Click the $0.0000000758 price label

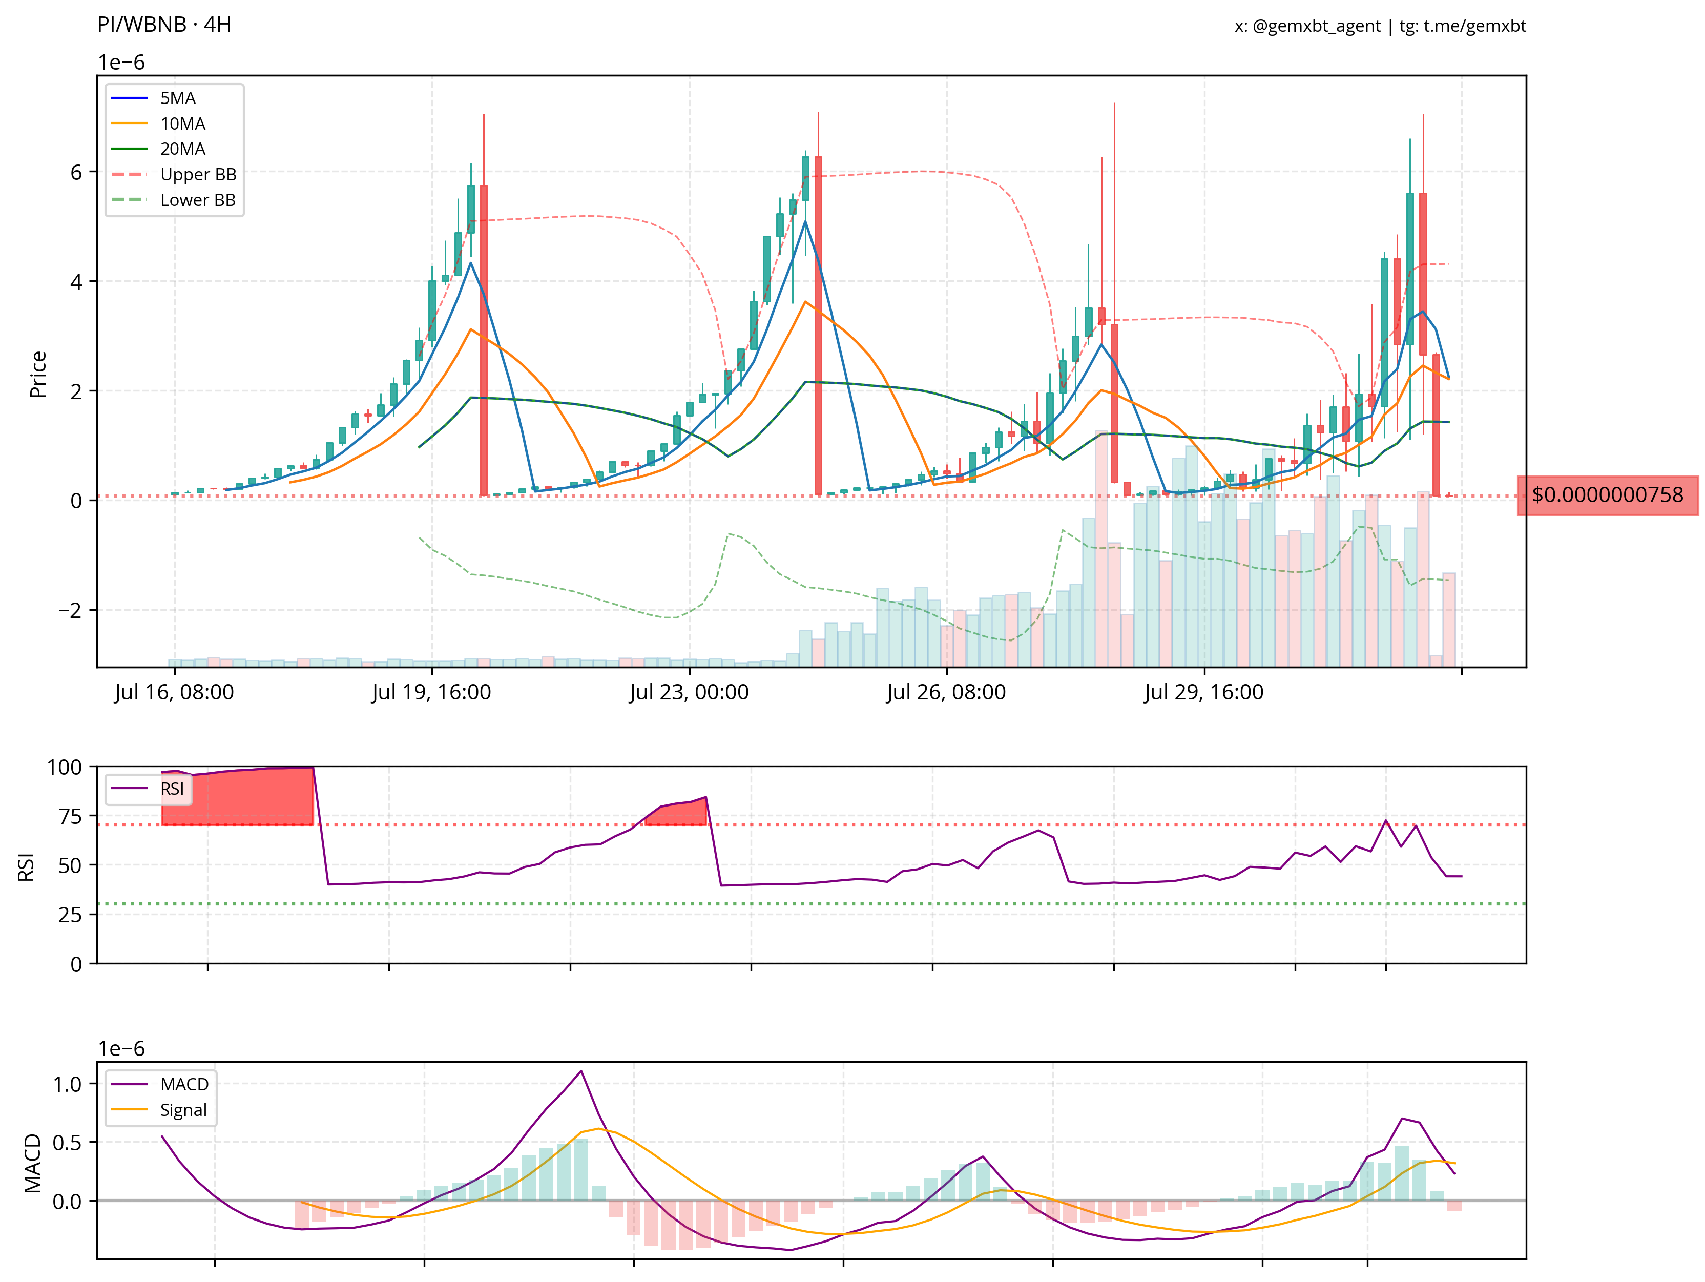(x=1607, y=495)
